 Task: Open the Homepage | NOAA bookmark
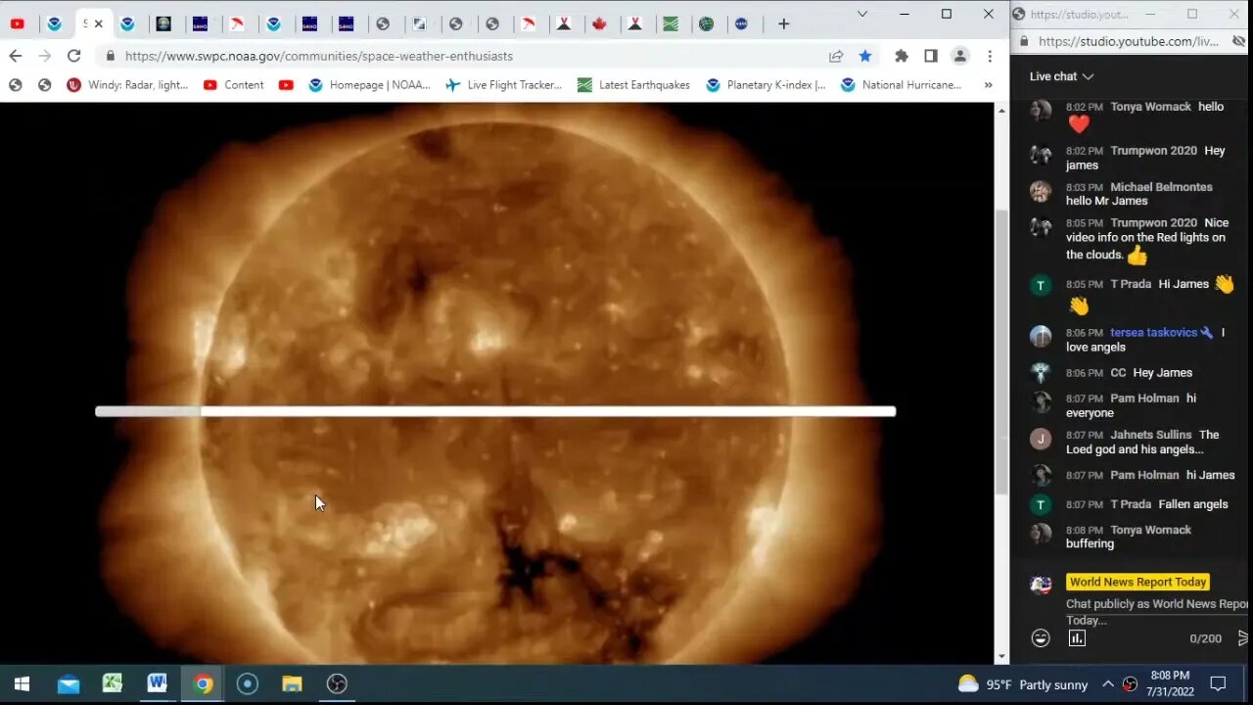tap(369, 85)
